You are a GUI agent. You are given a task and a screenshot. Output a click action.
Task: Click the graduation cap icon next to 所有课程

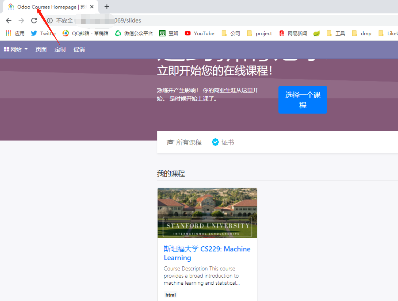(171, 142)
